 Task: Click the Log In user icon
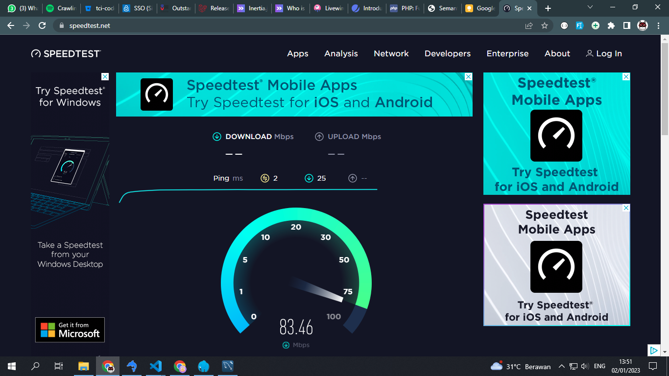[x=589, y=53]
